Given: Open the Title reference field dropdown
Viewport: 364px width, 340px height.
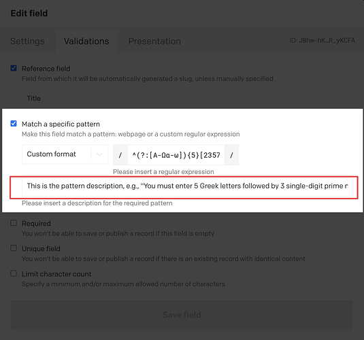Looking at the screenshot, I should tap(187, 99).
